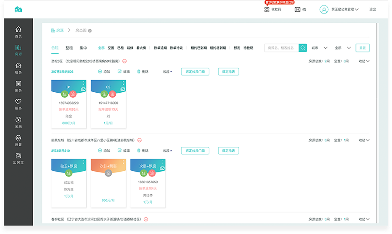The width and height of the screenshot is (392, 234).
Task: Open the 2栋3单元510 unit link
Action: coord(60,151)
